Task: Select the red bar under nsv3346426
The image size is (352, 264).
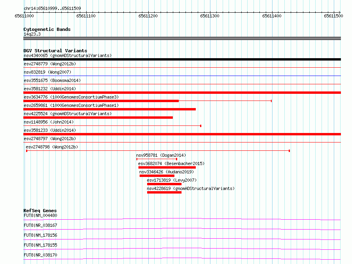Action: 157,176
